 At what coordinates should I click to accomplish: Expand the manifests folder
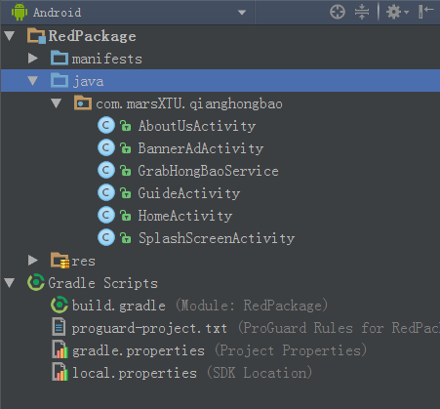pyautogui.click(x=33, y=59)
